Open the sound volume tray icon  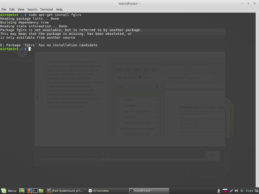point(236,191)
